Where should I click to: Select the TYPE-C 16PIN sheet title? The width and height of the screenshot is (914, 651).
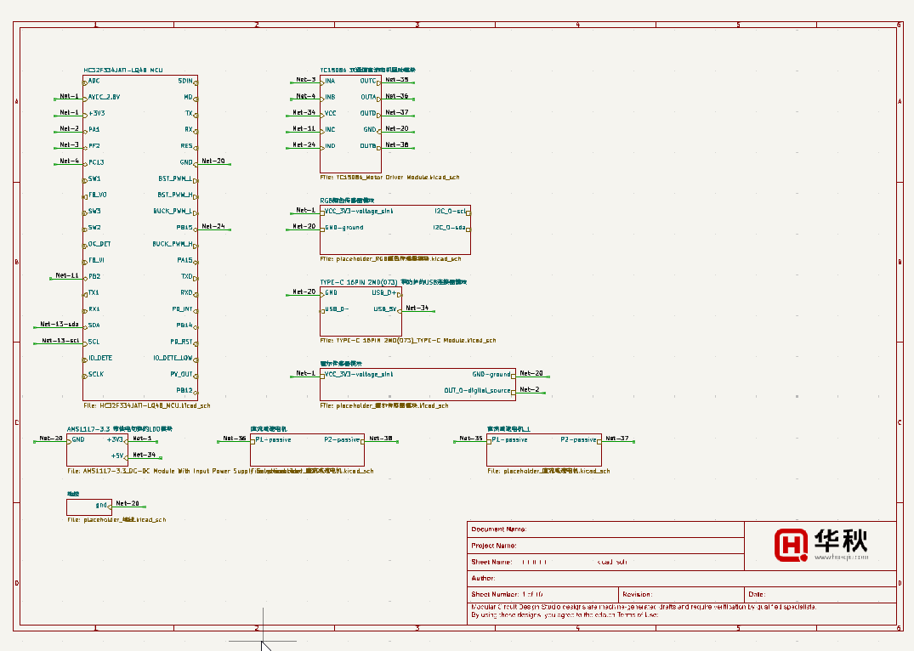[x=393, y=282]
